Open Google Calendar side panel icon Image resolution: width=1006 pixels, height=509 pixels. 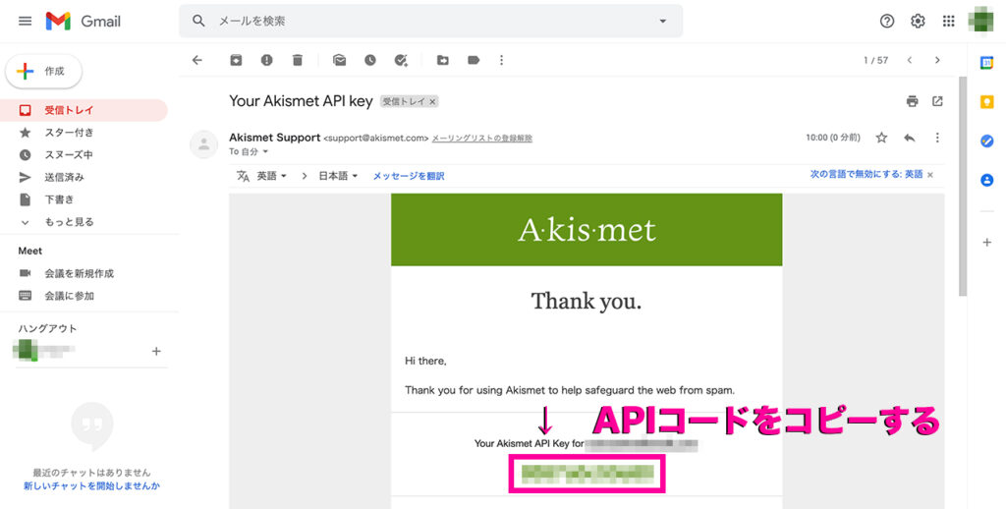[x=986, y=63]
